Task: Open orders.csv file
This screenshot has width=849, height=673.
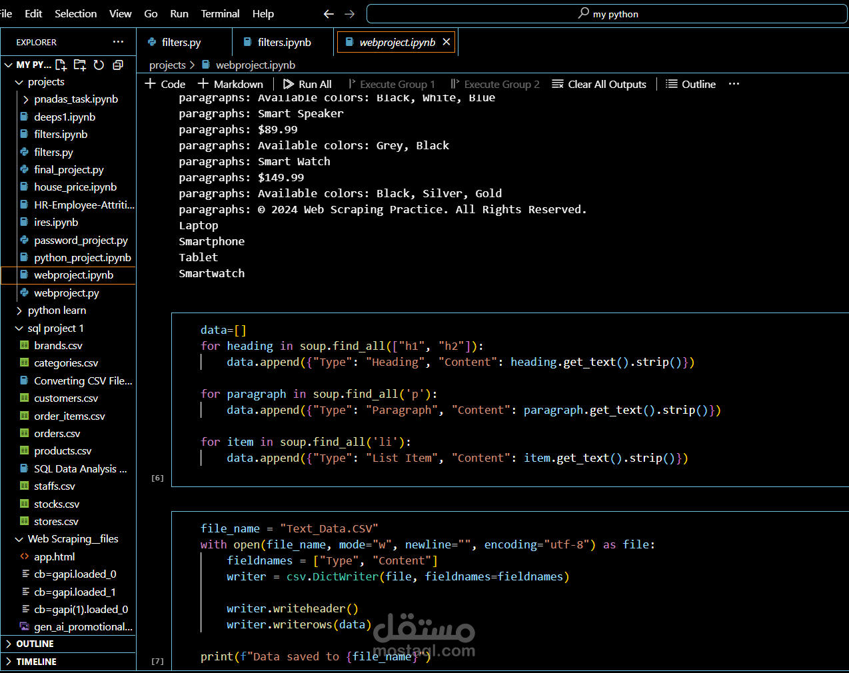Action: pyautogui.click(x=57, y=434)
